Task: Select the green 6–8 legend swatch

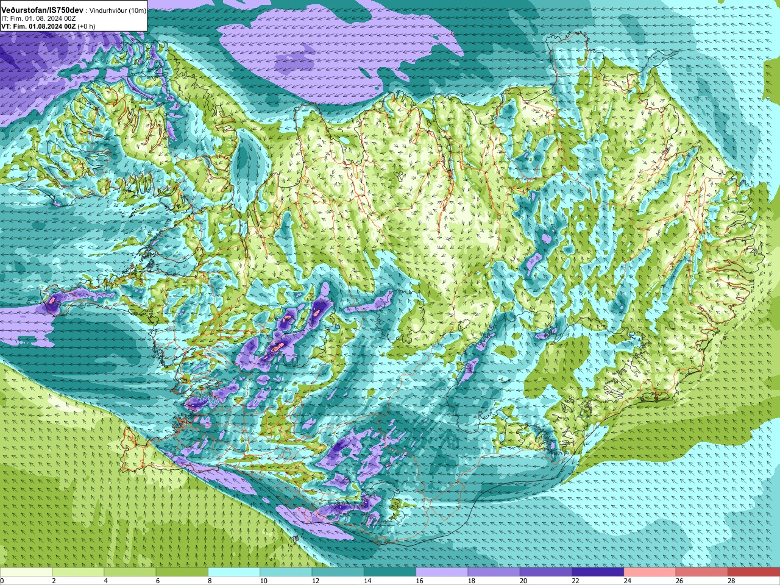Action: 182,572
